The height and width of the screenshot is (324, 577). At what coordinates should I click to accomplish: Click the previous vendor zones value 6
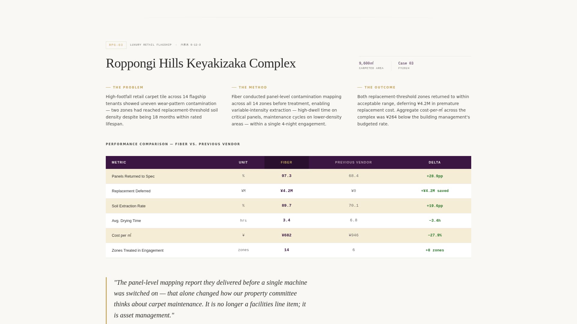(x=353, y=250)
